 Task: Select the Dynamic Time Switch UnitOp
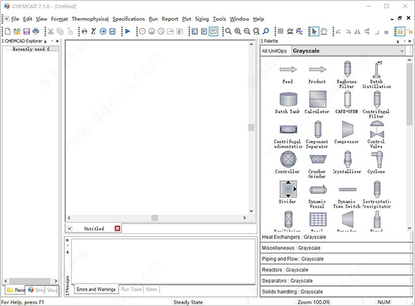point(347,197)
